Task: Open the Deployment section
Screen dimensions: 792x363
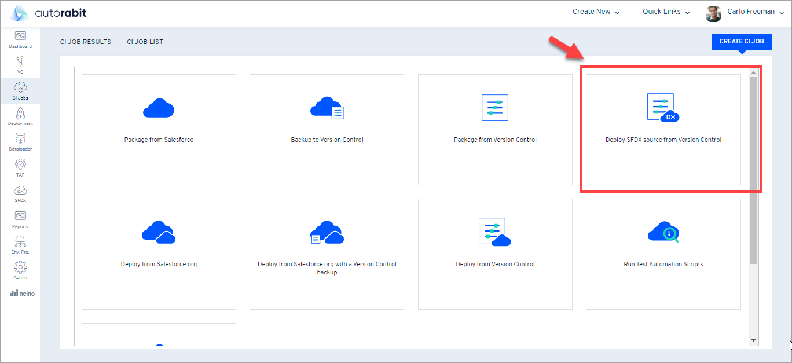Action: [20, 116]
